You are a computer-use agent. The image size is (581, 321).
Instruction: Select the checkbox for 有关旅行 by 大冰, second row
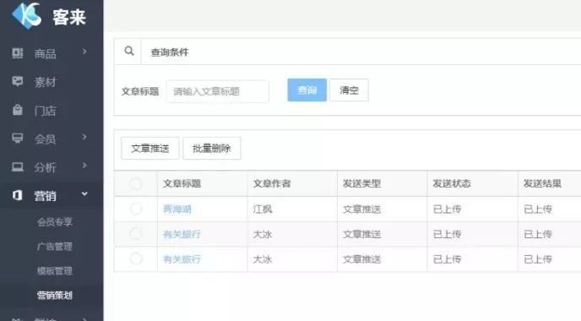[x=136, y=233]
